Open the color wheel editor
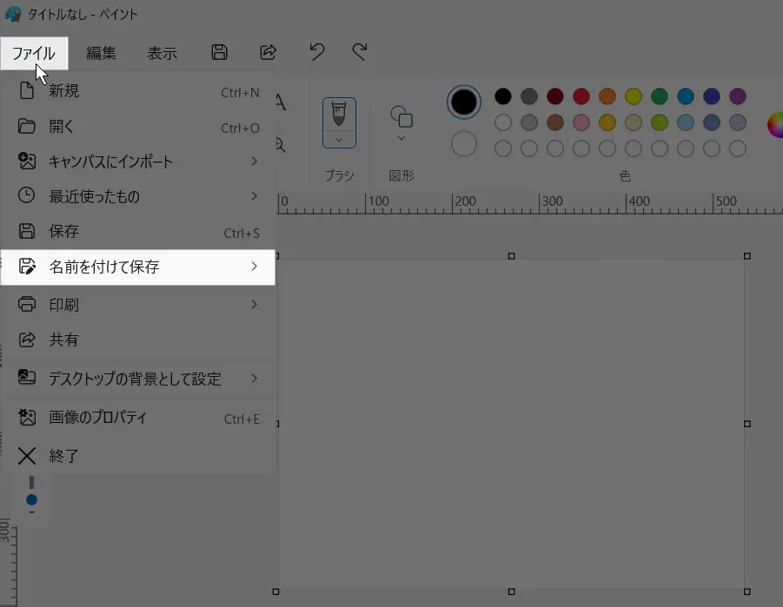 coord(775,125)
